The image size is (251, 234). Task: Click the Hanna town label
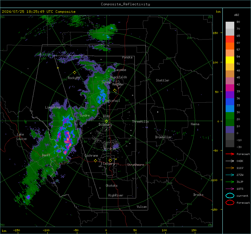pos(195,124)
